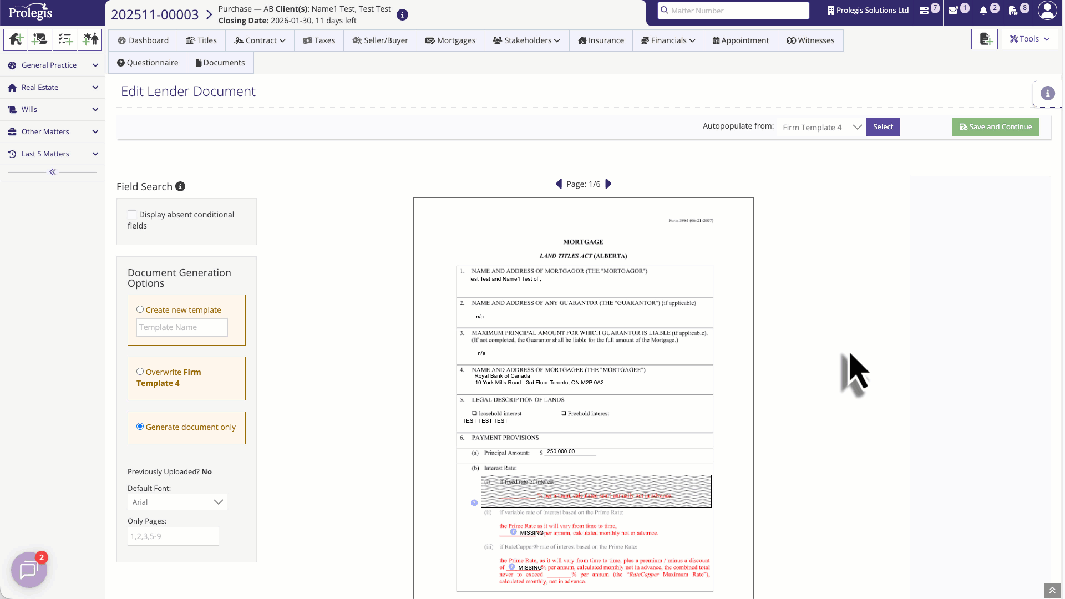
Task: Click the user profile avatar icon
Action: 1047,11
